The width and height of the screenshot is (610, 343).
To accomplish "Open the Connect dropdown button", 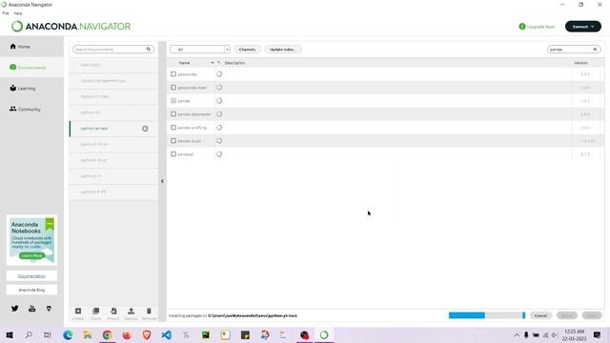I will [x=582, y=27].
